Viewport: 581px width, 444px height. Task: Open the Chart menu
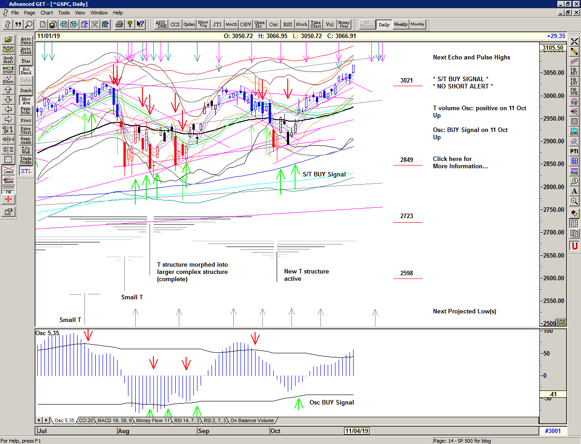click(46, 13)
